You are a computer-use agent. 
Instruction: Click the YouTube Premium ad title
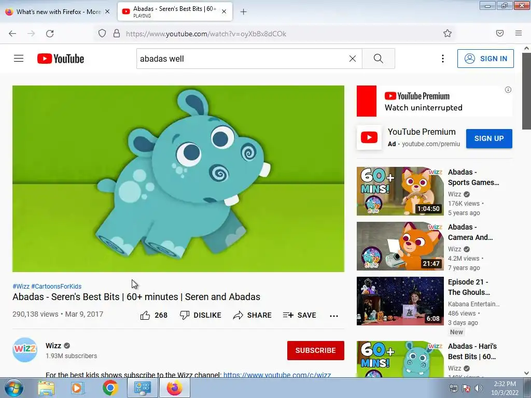pos(422,132)
